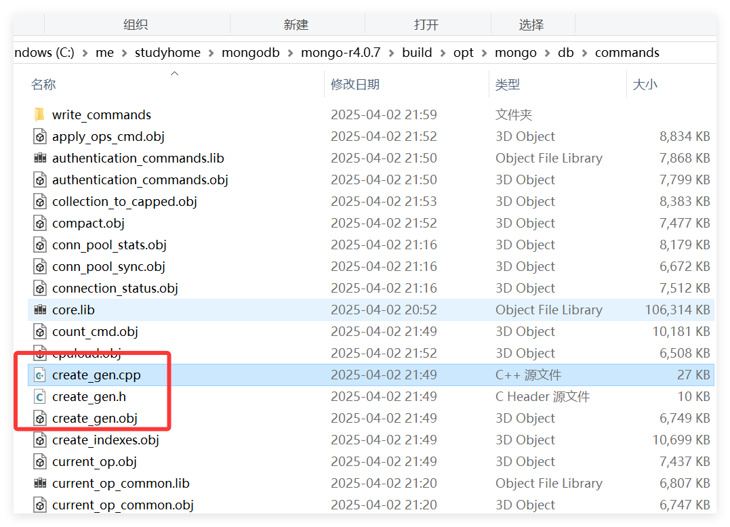Navigate to opt in the address bar
730x527 pixels.
[x=463, y=53]
